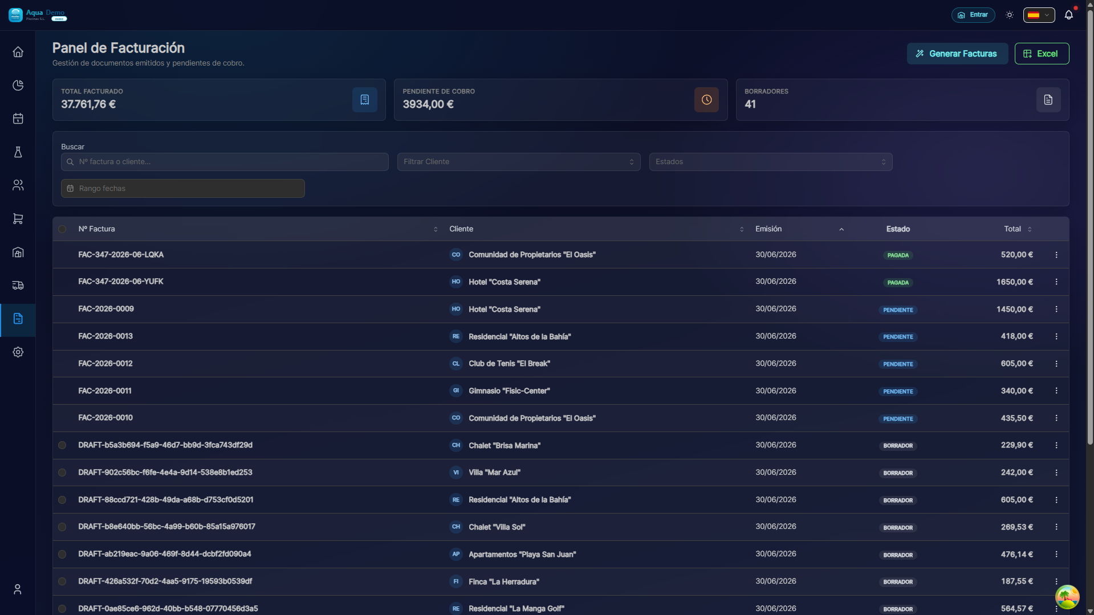Open the delivery truck sidebar icon
Viewport: 1094px width, 615px height.
tap(18, 286)
